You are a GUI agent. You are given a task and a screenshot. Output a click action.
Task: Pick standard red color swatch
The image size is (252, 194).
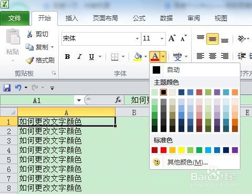pos(163,150)
